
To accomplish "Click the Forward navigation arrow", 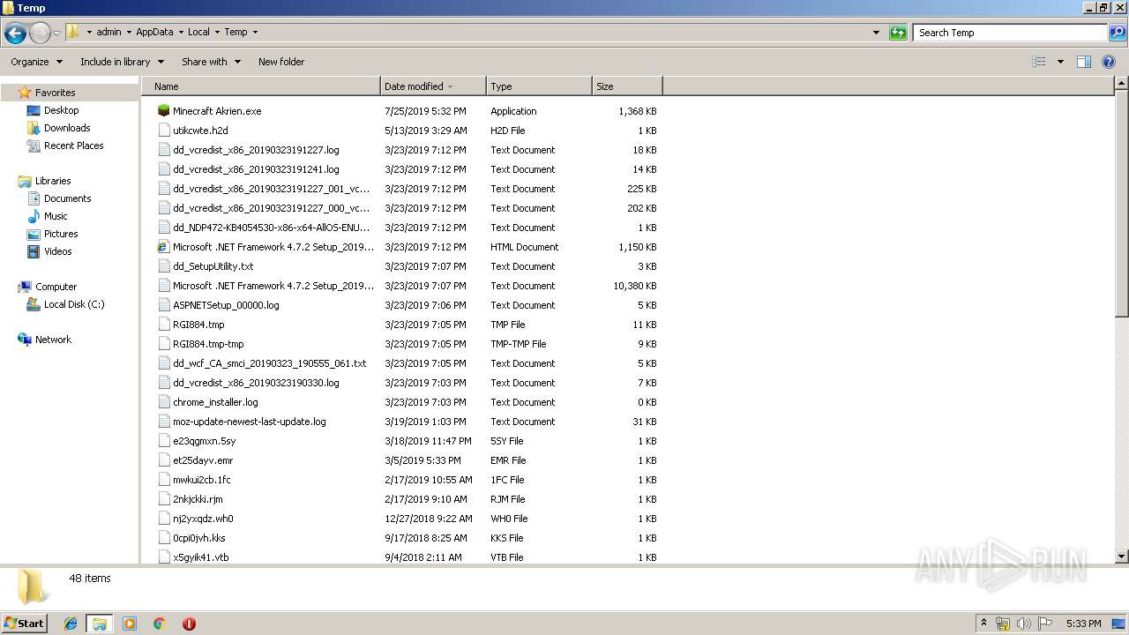I will pyautogui.click(x=40, y=34).
